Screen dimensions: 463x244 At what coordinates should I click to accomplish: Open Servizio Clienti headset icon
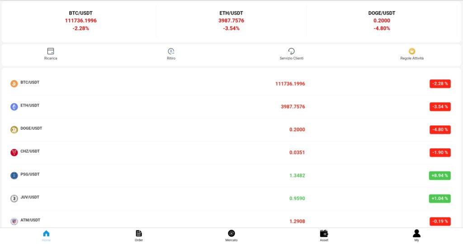point(292,51)
